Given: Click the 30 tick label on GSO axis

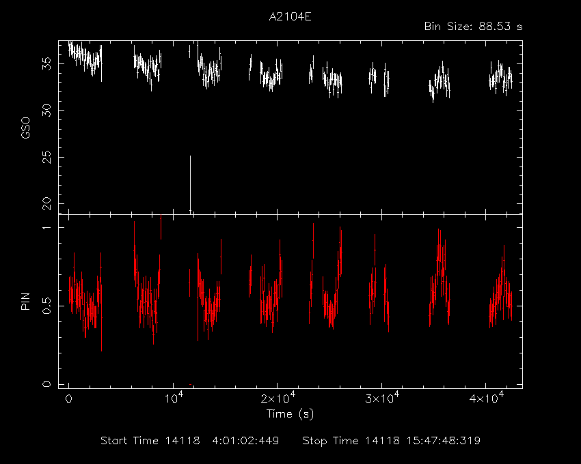Looking at the screenshot, I should pos(46,111).
